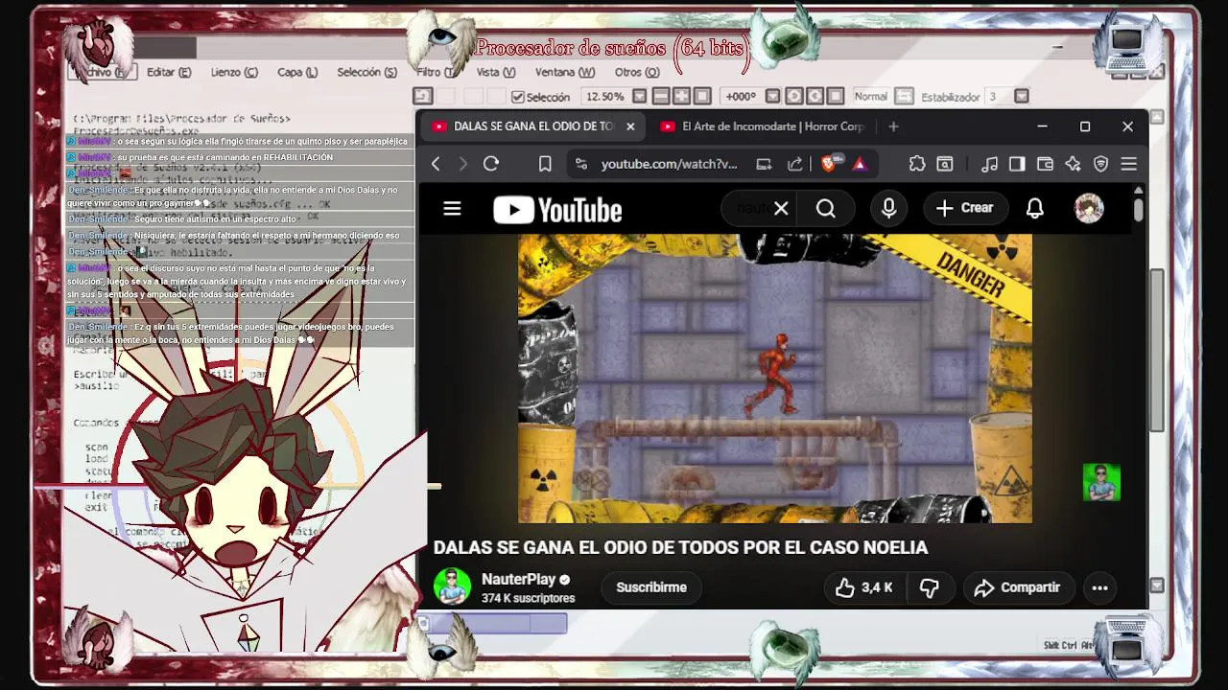
Task: Clear the YouTube search box with X
Action: pos(781,208)
